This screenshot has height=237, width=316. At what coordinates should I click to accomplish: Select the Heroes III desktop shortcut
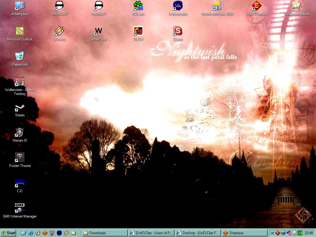click(x=20, y=135)
